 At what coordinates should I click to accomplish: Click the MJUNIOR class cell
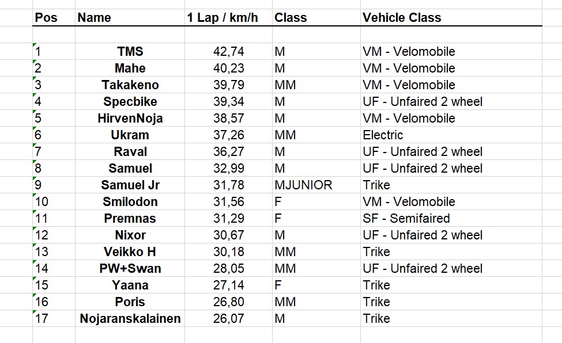[316, 185]
